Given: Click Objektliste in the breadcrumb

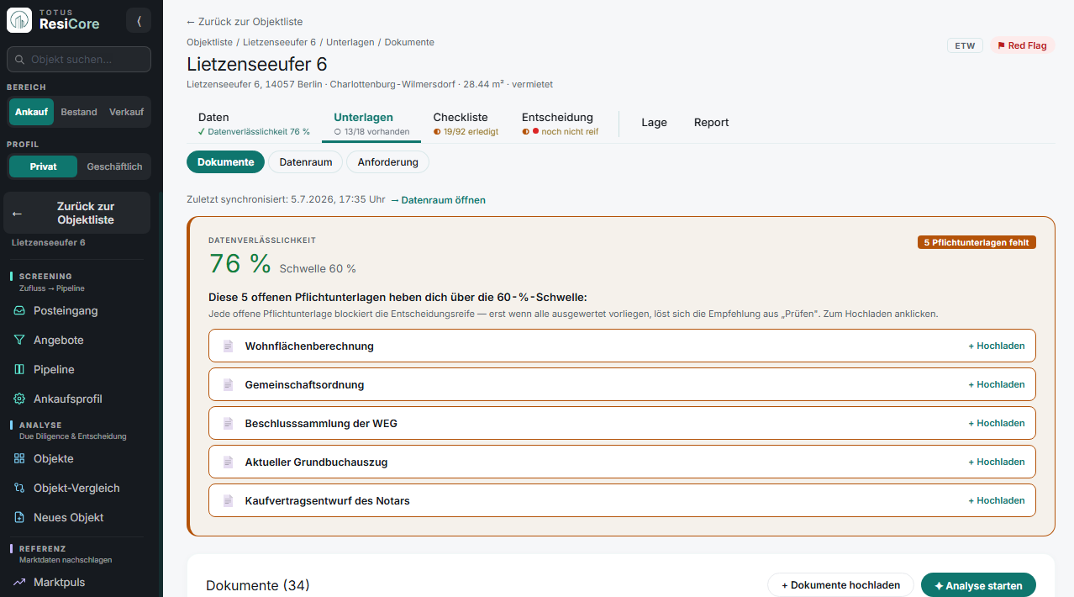Looking at the screenshot, I should [x=209, y=42].
